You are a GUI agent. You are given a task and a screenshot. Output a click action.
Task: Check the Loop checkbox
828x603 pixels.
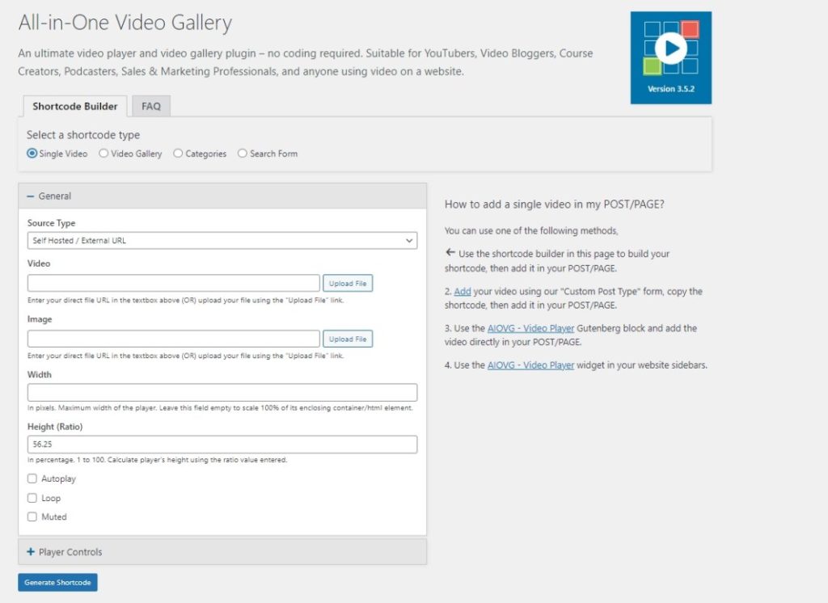(32, 498)
